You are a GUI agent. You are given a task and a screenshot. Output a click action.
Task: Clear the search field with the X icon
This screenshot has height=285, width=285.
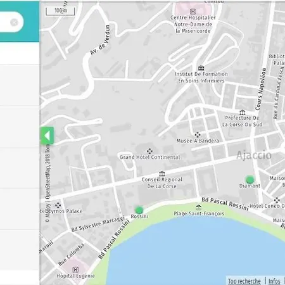(14, 22)
